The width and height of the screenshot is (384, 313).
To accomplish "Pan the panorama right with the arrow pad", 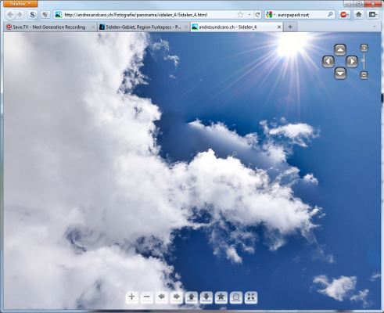I will click(352, 62).
